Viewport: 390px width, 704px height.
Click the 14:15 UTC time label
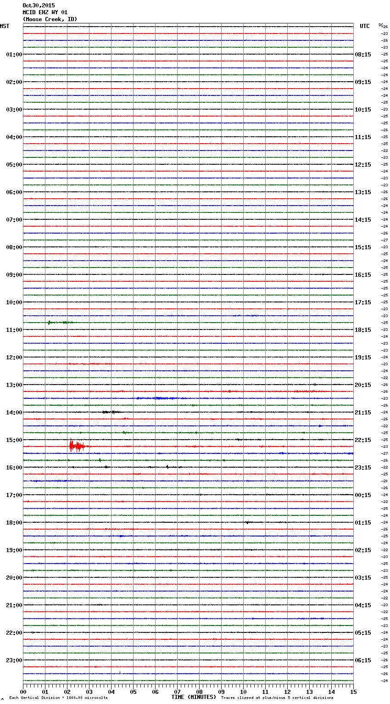point(363,220)
